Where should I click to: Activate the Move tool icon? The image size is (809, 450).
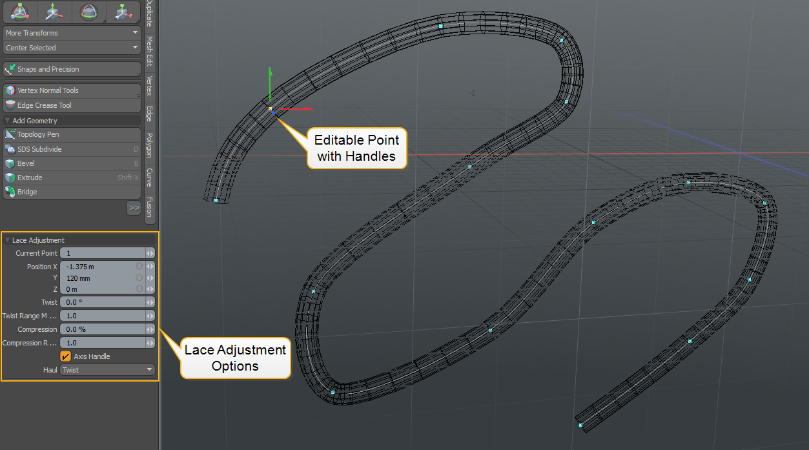(54, 12)
